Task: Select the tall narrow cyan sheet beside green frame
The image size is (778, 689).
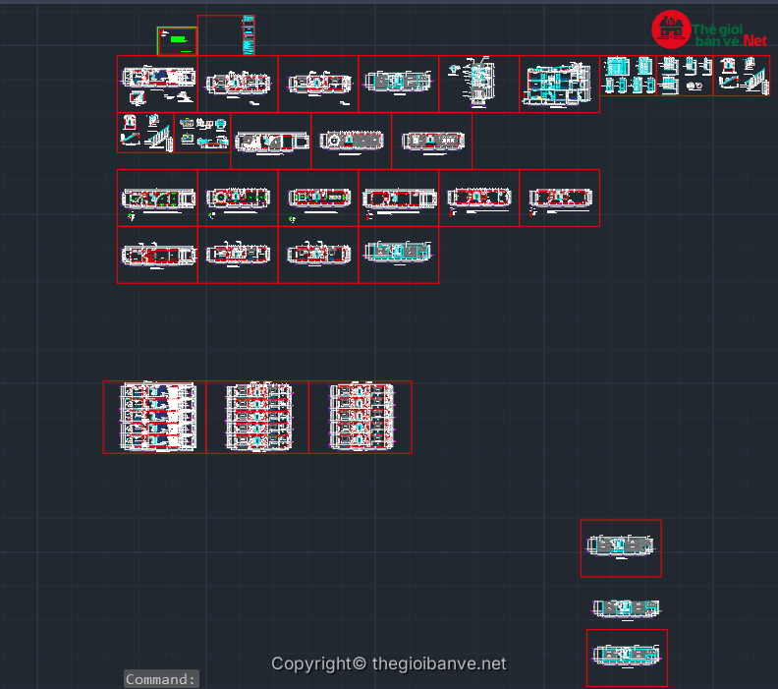Action: pyautogui.click(x=249, y=35)
